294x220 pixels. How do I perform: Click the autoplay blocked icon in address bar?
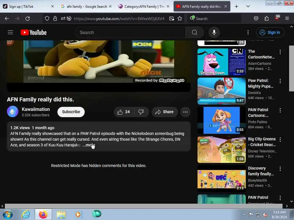click(x=69, y=19)
